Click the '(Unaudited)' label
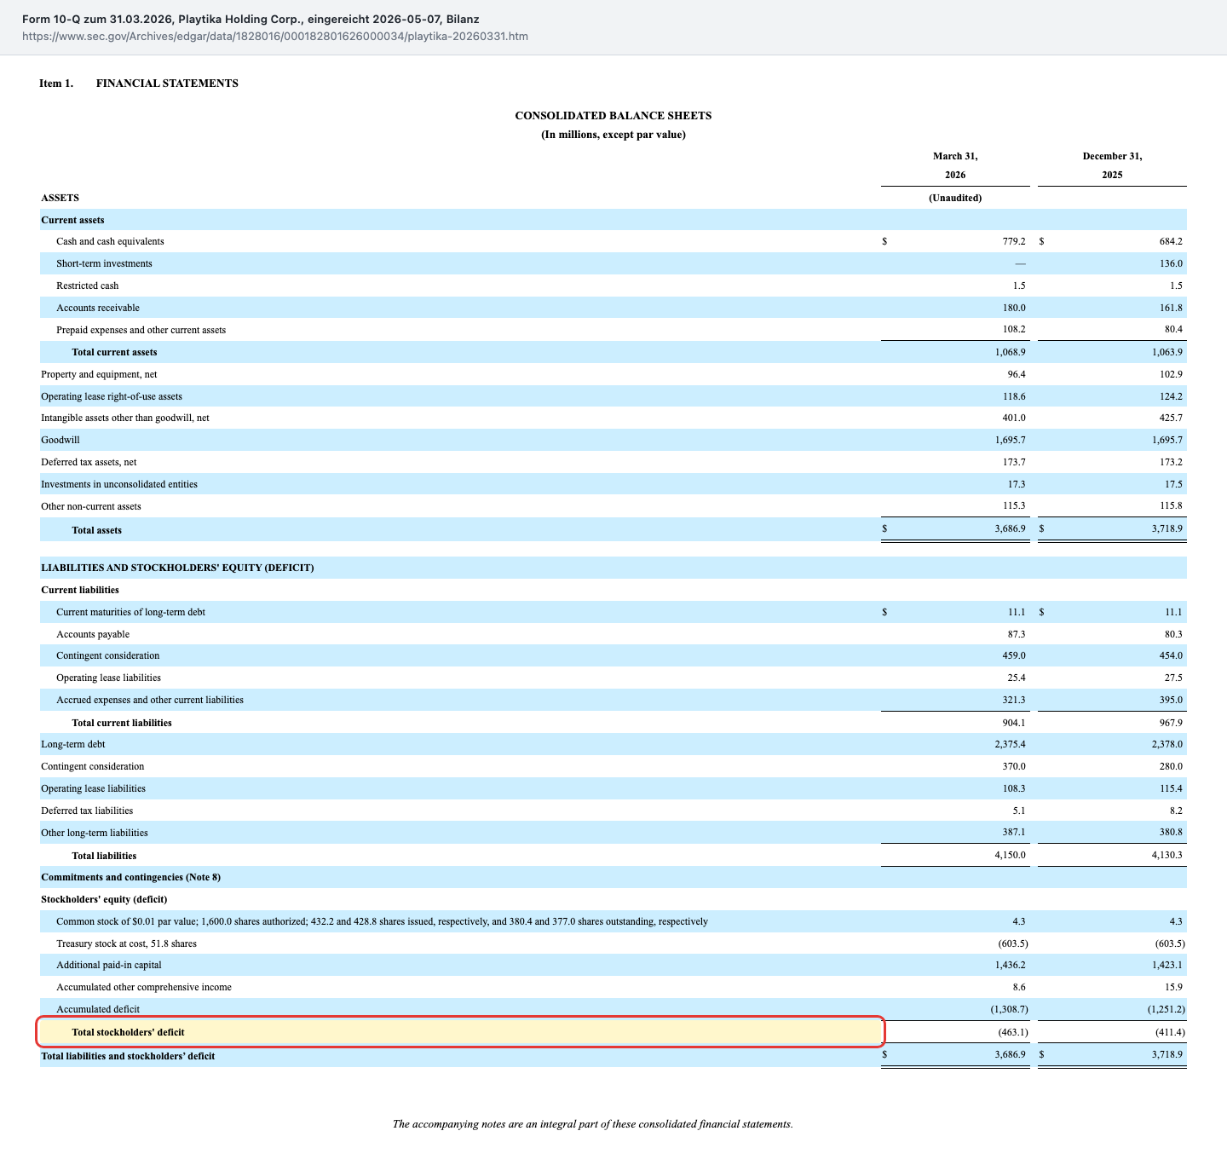 pos(955,198)
